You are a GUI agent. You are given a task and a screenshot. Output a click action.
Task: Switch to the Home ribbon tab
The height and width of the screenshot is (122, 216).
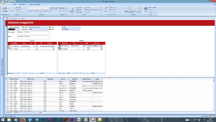coord(8,4)
